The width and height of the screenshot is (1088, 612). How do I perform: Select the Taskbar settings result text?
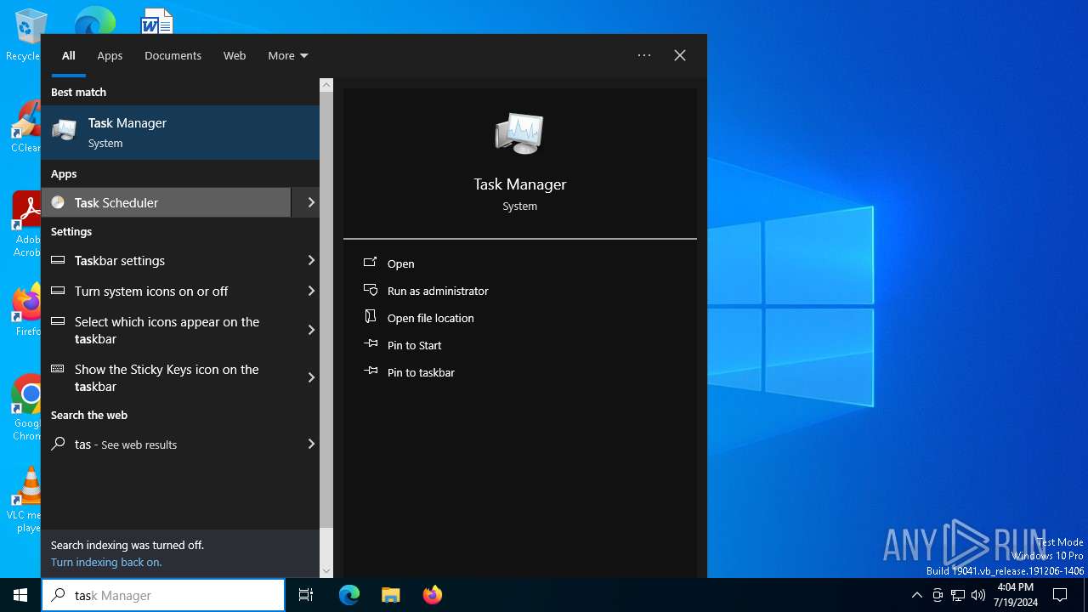tap(120, 260)
